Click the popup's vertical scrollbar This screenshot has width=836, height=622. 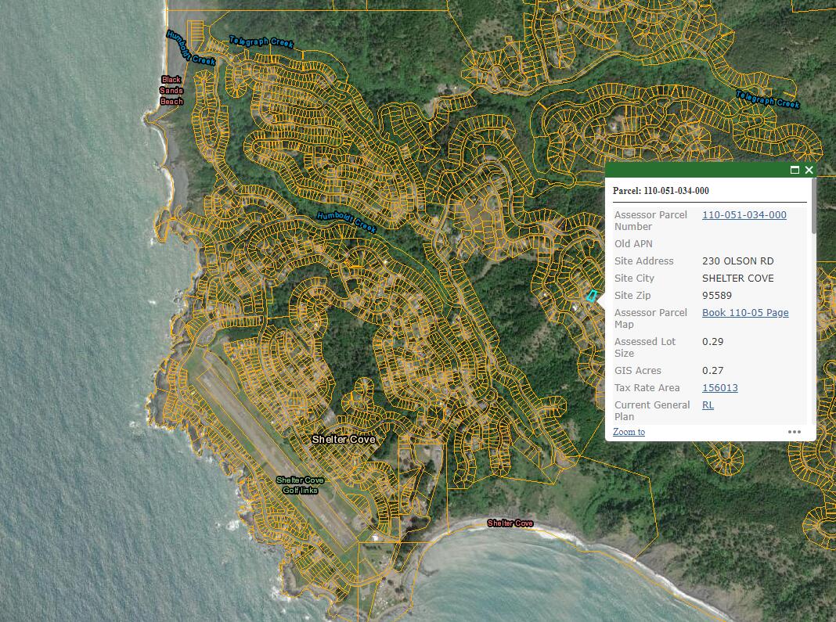click(x=813, y=205)
